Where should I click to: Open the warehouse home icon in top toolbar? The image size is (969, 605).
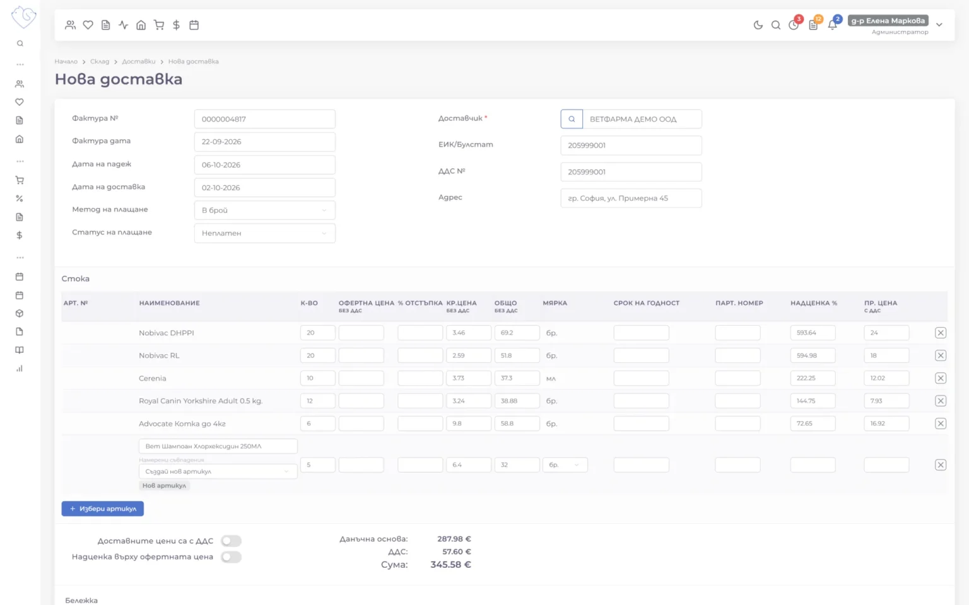141,25
